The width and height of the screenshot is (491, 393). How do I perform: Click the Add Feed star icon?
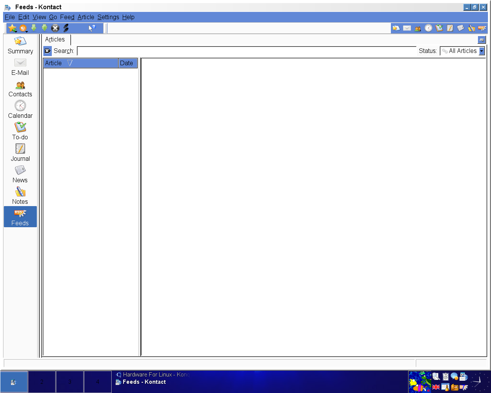coord(12,28)
